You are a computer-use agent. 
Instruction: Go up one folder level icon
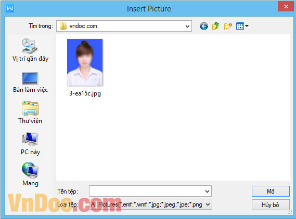tap(215, 26)
